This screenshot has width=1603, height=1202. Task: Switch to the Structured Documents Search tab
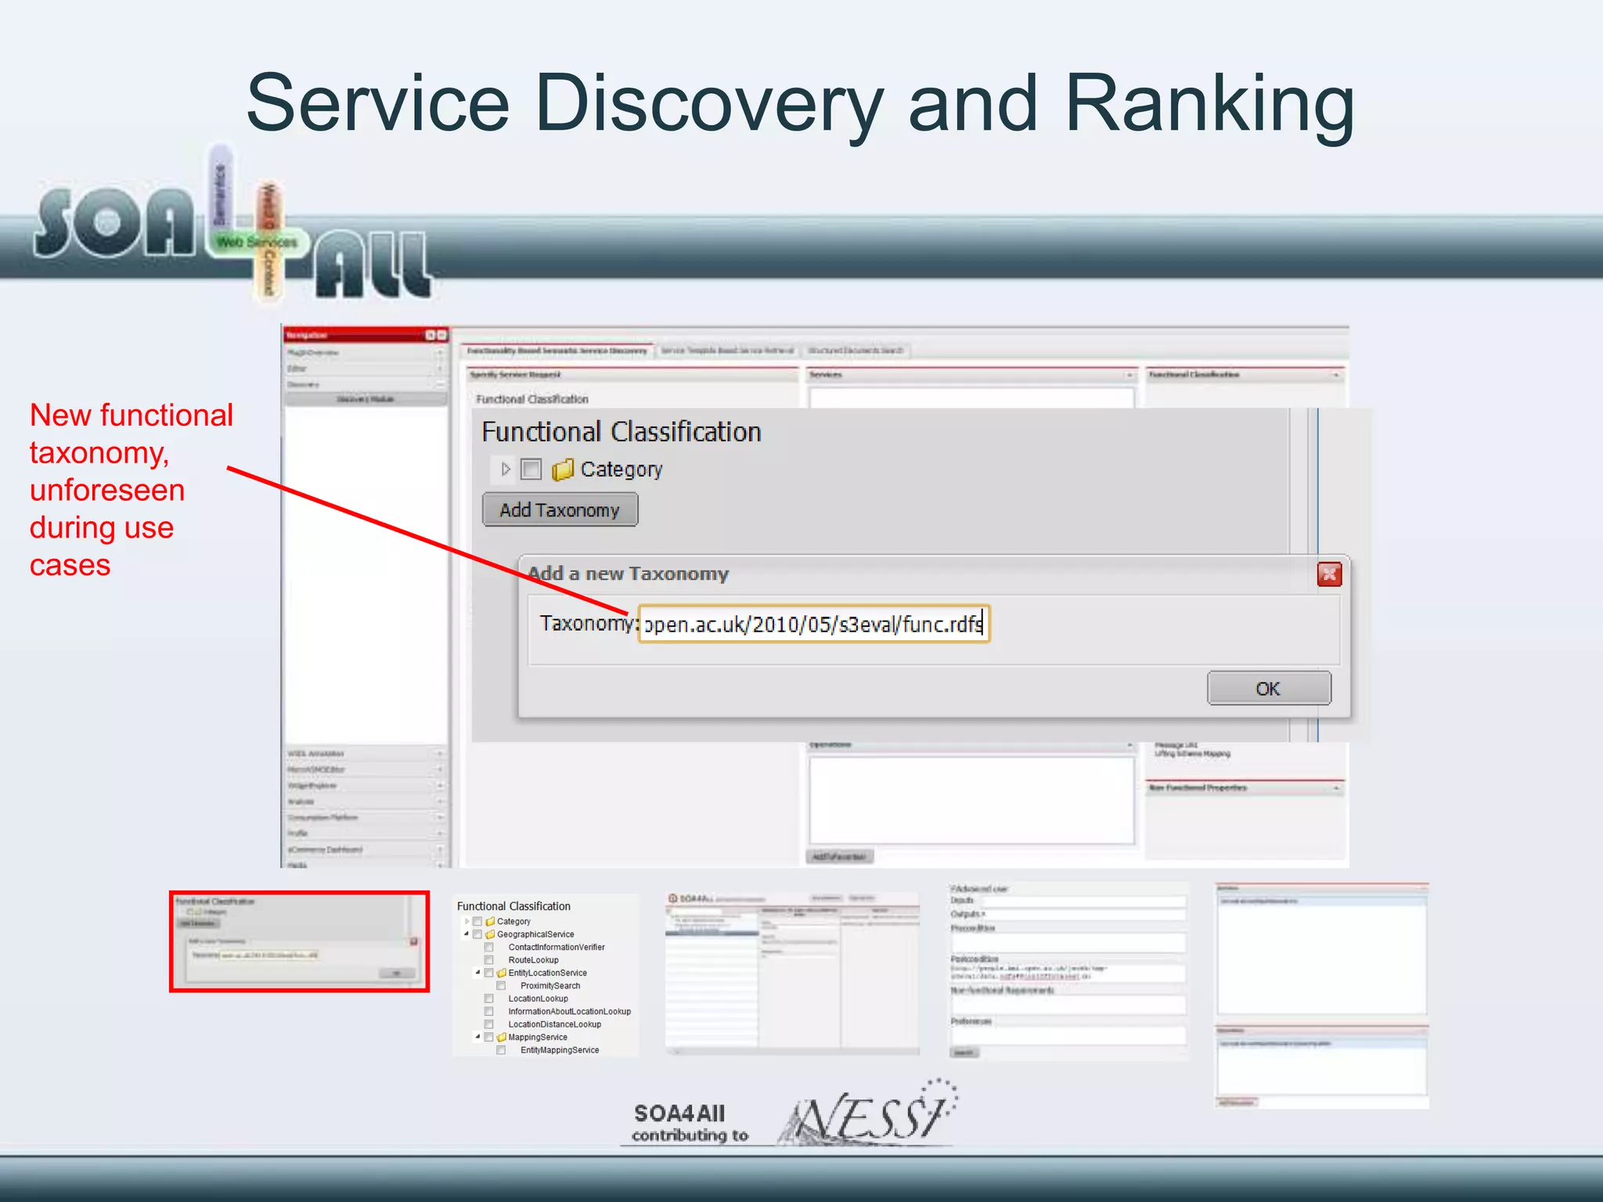pyautogui.click(x=856, y=351)
